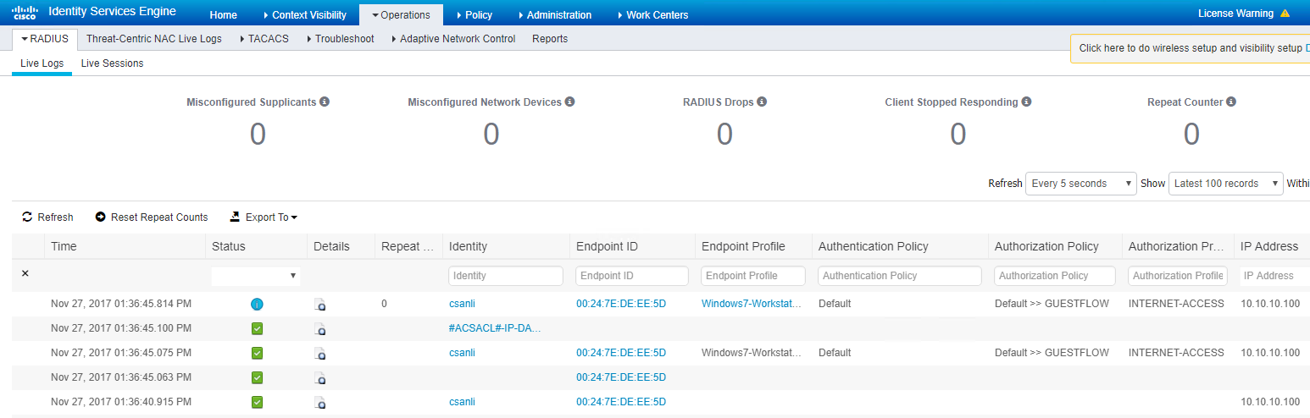Screen dimensions: 1310x418
Task: Clear filters with the X icon
Action: [25, 273]
